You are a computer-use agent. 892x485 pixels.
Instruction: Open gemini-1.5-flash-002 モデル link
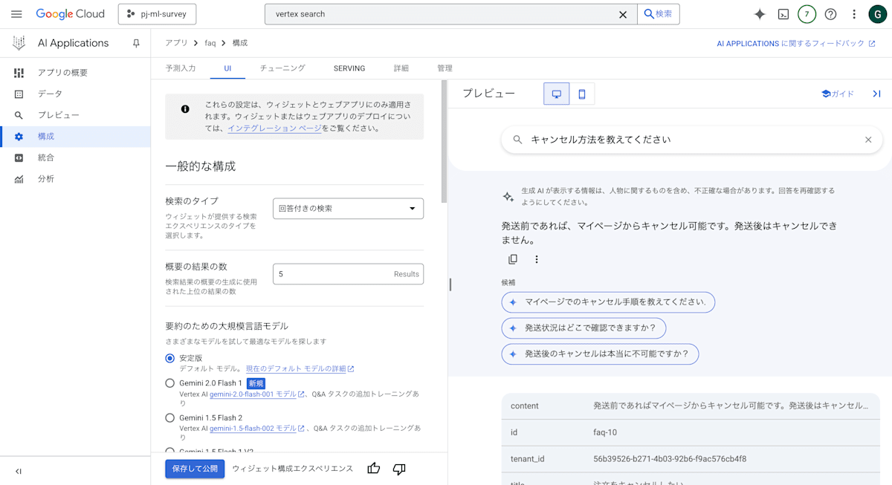pos(257,428)
